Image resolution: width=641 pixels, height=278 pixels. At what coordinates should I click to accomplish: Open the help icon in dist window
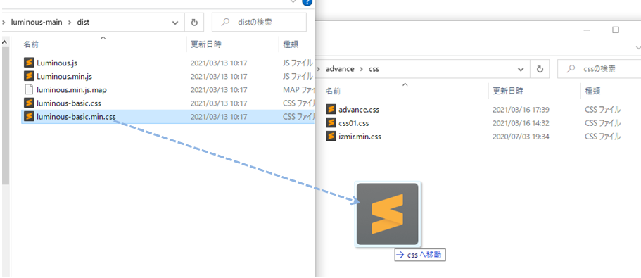[307, 2]
